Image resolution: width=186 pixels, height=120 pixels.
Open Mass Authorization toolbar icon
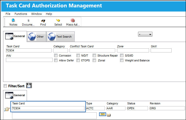click(x=73, y=20)
